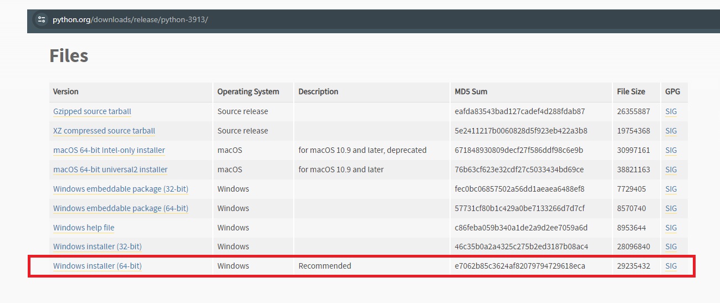The image size is (720, 303).
Task: Click the python.org URL address field
Action: tap(130, 20)
